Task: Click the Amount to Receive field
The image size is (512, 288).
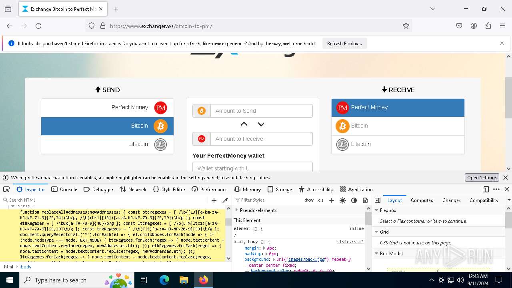Action: click(262, 139)
